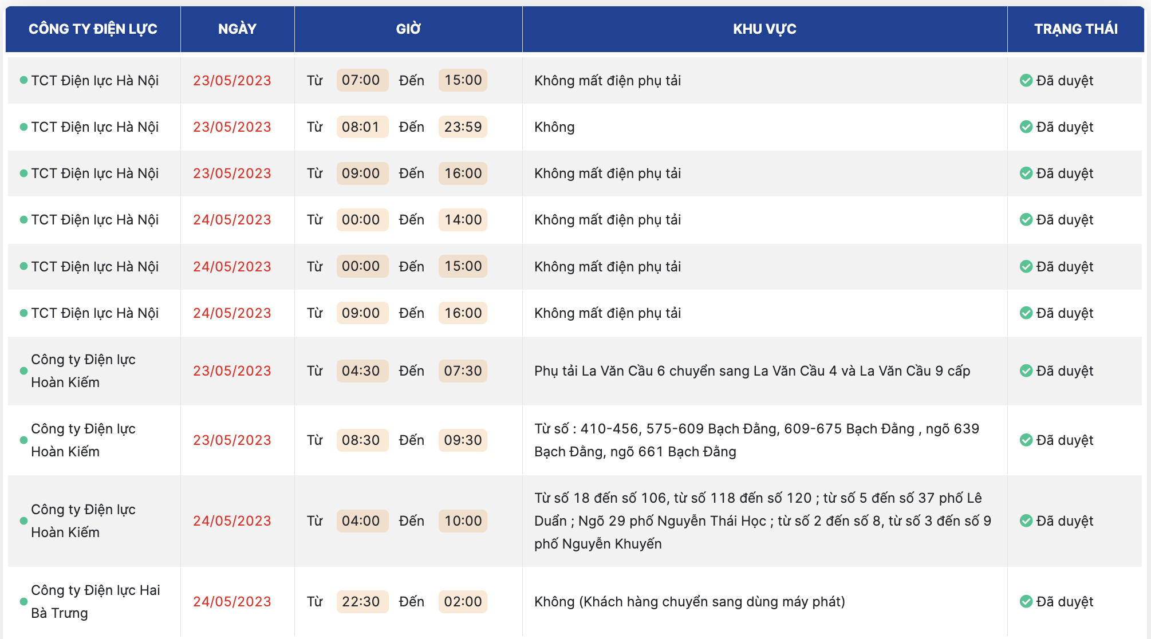The image size is (1151, 639).
Task: Click the green dot in the 24/05 09:00–16:00 row
Action: pos(23,313)
